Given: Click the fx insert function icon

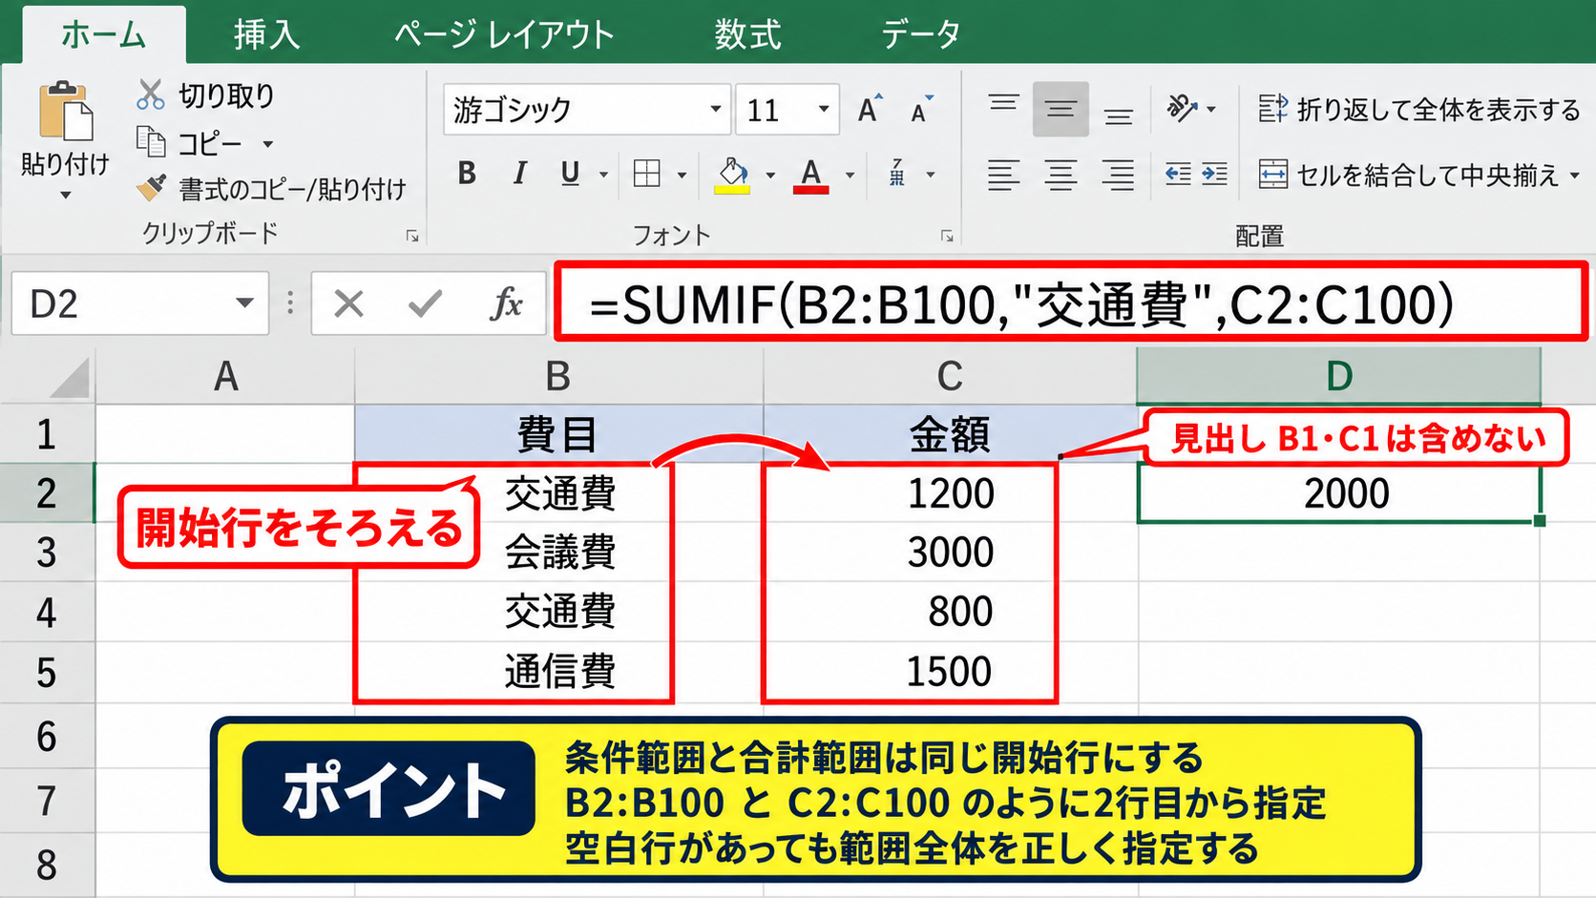Looking at the screenshot, I should coord(507,303).
